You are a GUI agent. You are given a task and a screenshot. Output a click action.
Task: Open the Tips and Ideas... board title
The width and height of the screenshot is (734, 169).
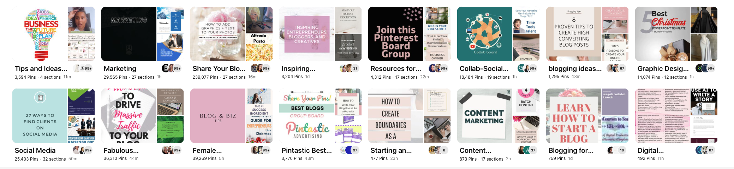(41, 69)
